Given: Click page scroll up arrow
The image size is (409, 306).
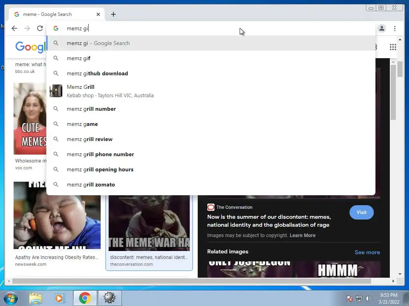Looking at the screenshot, I should pos(400,40).
